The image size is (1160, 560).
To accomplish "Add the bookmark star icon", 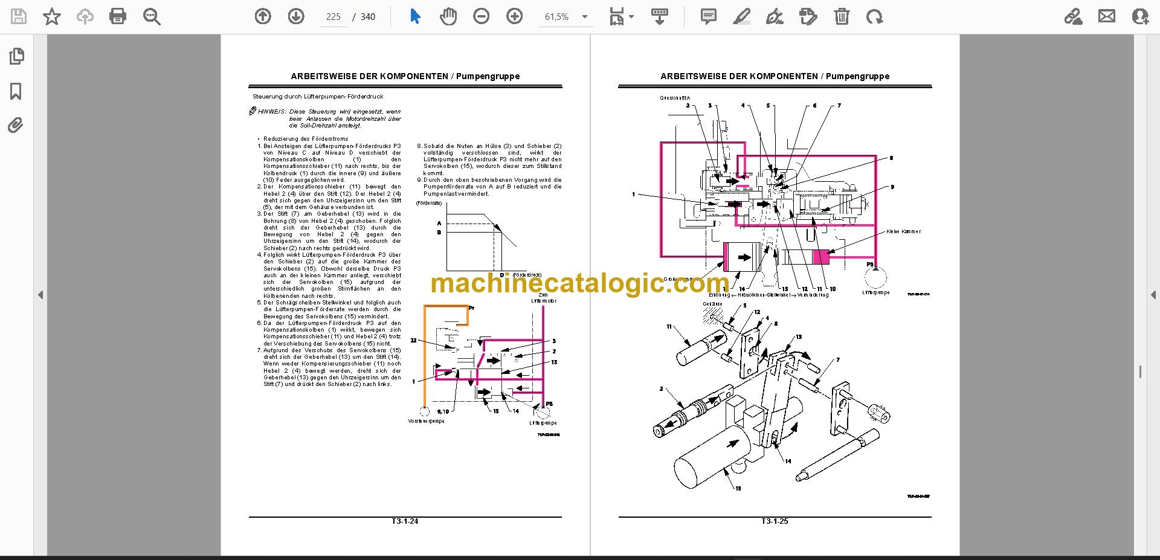I will pyautogui.click(x=52, y=17).
